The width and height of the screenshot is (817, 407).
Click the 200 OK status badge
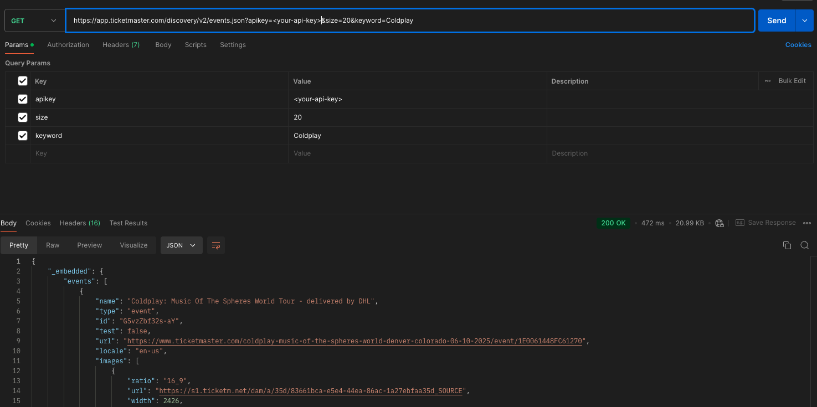[613, 223]
